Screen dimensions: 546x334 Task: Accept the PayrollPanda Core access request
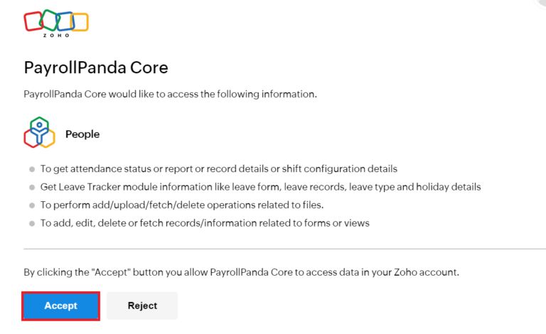click(x=61, y=306)
